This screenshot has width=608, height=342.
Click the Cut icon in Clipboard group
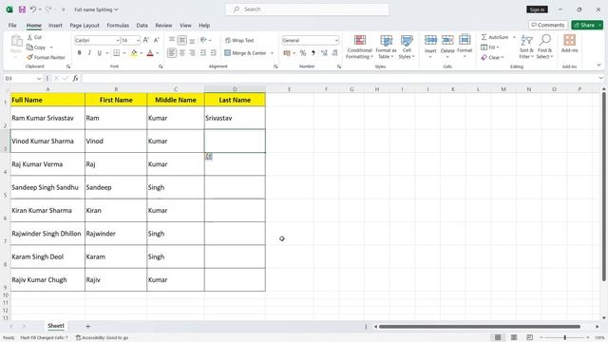click(x=29, y=37)
